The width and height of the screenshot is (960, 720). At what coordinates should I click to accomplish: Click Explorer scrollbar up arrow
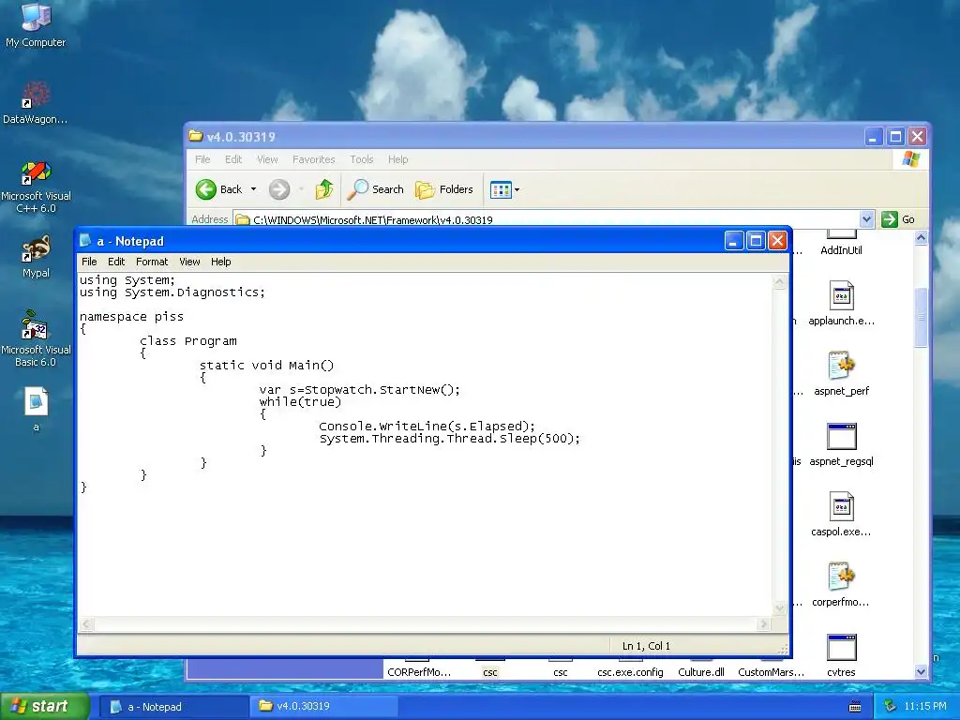click(921, 238)
